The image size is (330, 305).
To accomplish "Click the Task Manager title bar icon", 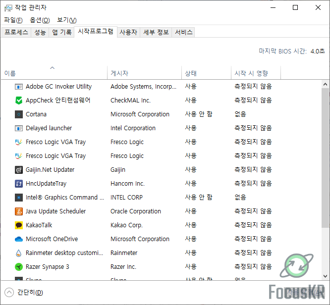I will 8,8.
